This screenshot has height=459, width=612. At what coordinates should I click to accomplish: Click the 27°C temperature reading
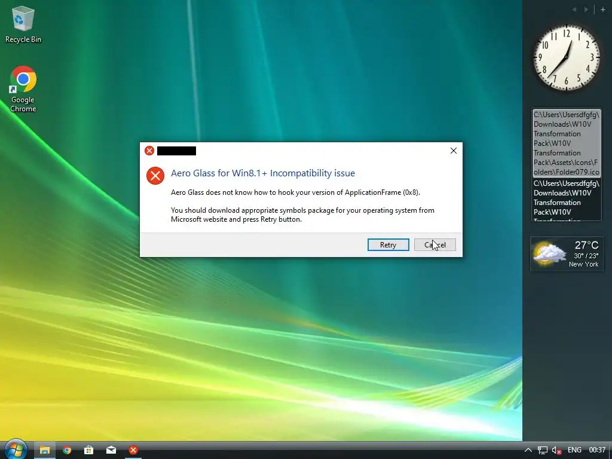[x=586, y=245]
